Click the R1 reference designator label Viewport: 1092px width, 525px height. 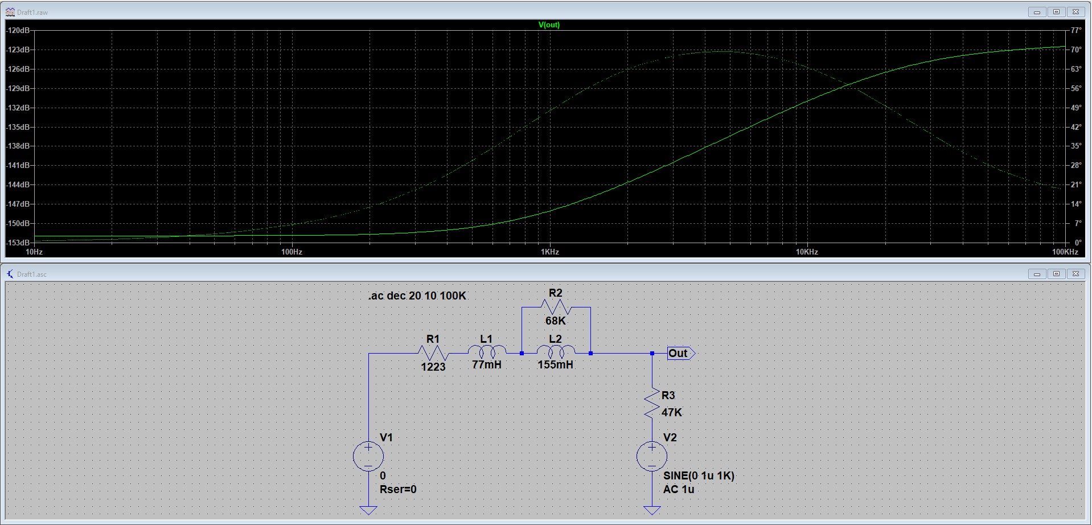pyautogui.click(x=433, y=339)
